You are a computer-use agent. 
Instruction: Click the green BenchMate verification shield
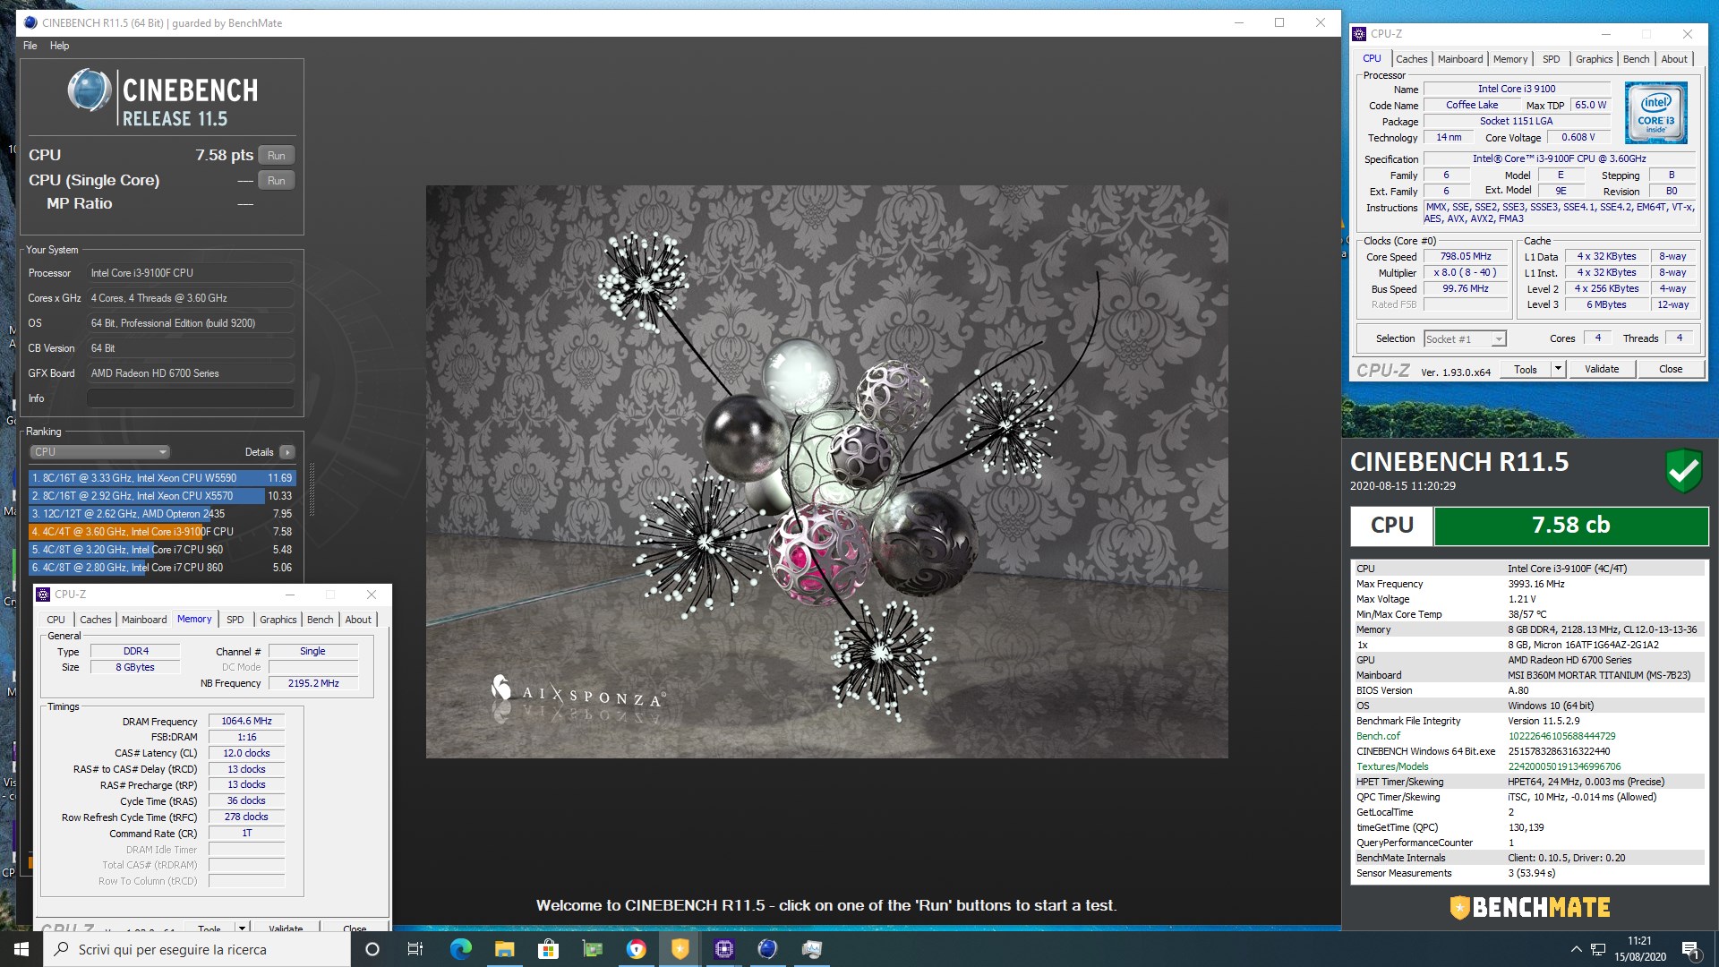click(1683, 471)
